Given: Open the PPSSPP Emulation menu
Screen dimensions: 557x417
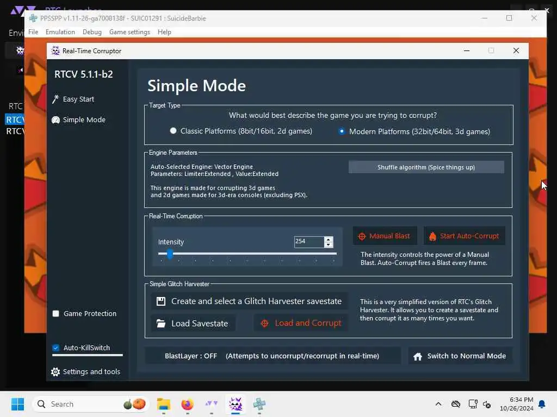Looking at the screenshot, I should 60,32.
